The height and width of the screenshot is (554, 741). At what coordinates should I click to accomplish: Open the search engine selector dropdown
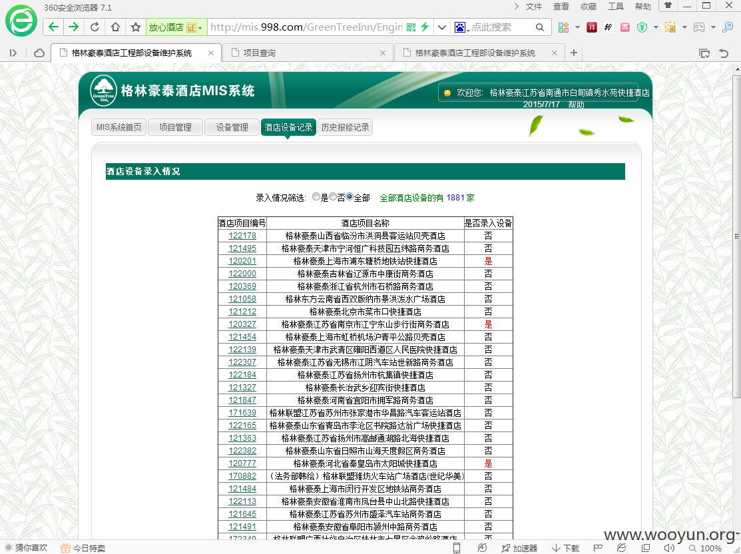click(x=461, y=27)
